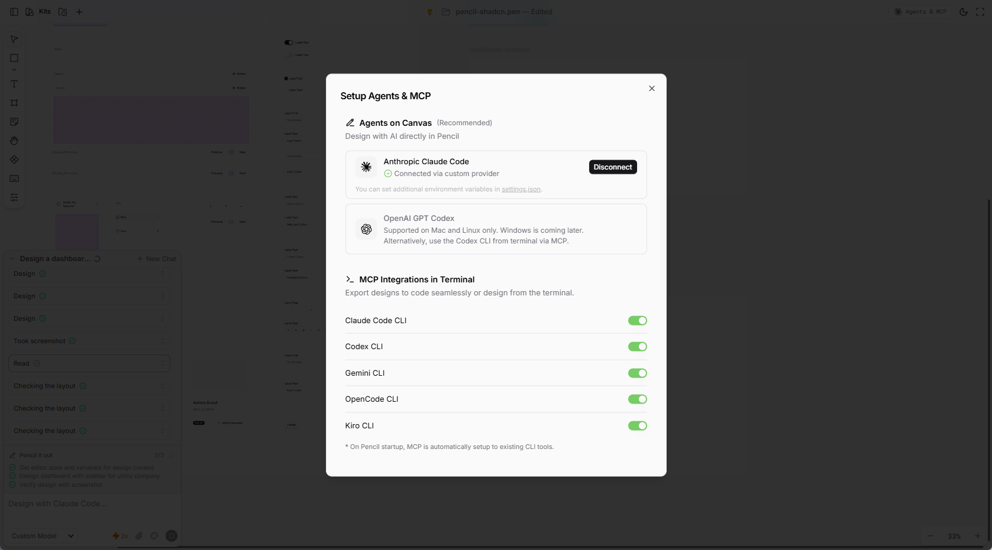Close the Setup Agents & MCP dialog
The image size is (992, 550).
click(651, 89)
